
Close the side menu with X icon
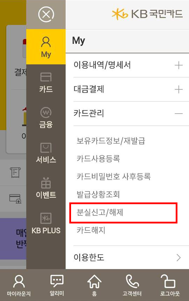pos(46,14)
